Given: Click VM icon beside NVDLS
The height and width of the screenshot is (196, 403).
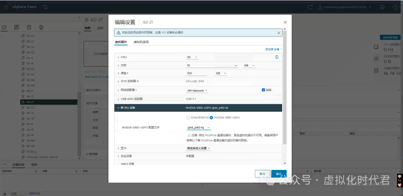Looking at the screenshot, I should click(x=23, y=152).
